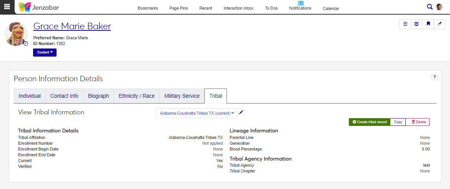Switch to the Ethnicity / Race tab

[x=137, y=96]
